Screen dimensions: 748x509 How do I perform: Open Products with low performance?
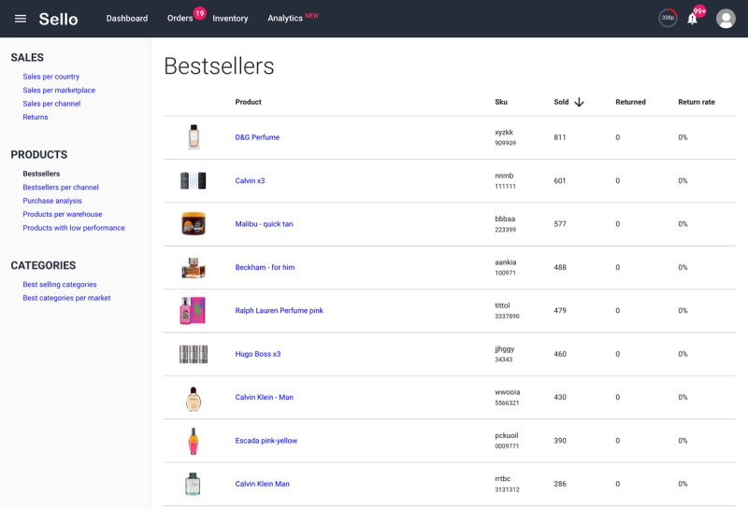click(74, 228)
